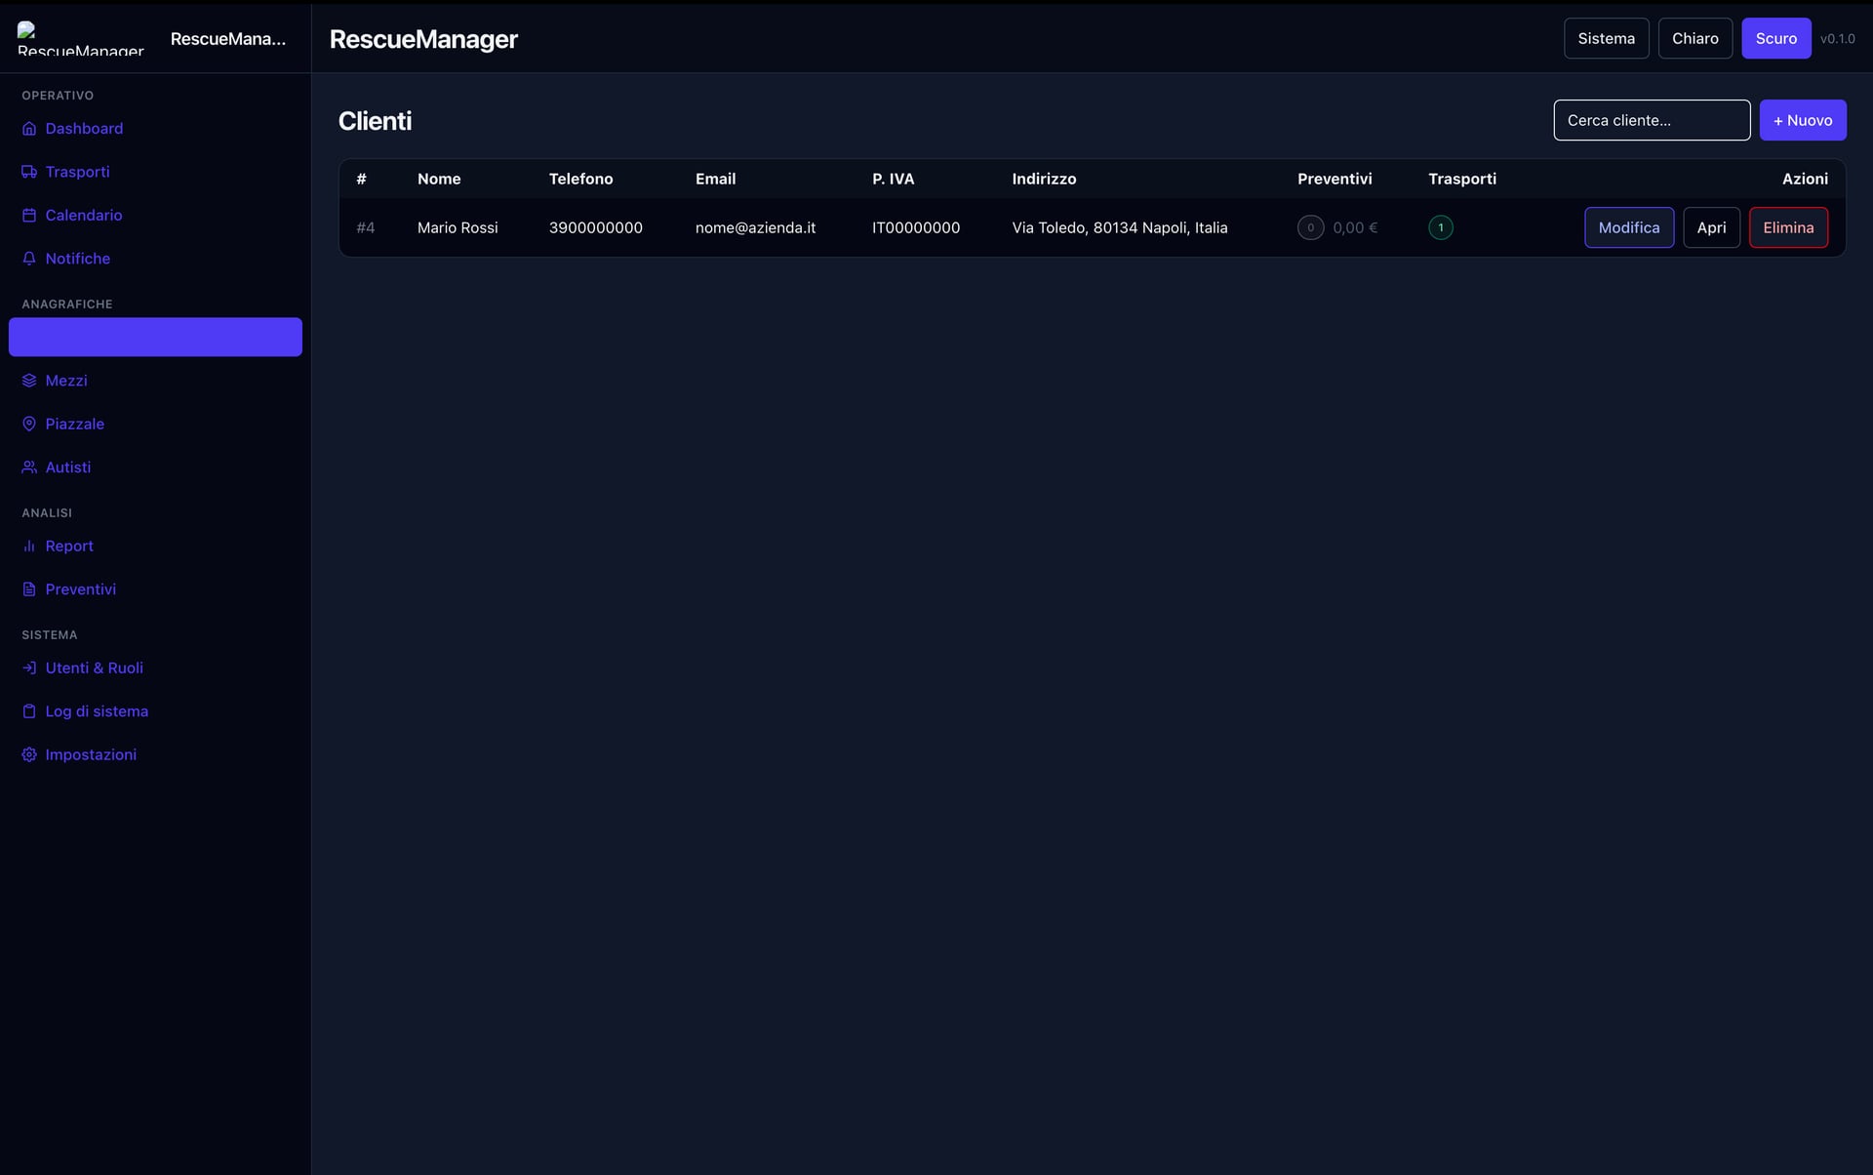Click the green Trasporti count badge
This screenshot has height=1175, width=1873.
tap(1440, 227)
